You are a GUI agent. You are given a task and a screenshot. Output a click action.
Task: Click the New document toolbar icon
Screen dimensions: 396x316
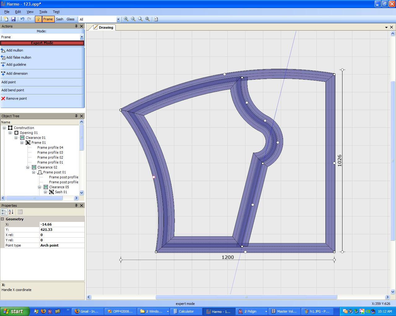[6, 19]
